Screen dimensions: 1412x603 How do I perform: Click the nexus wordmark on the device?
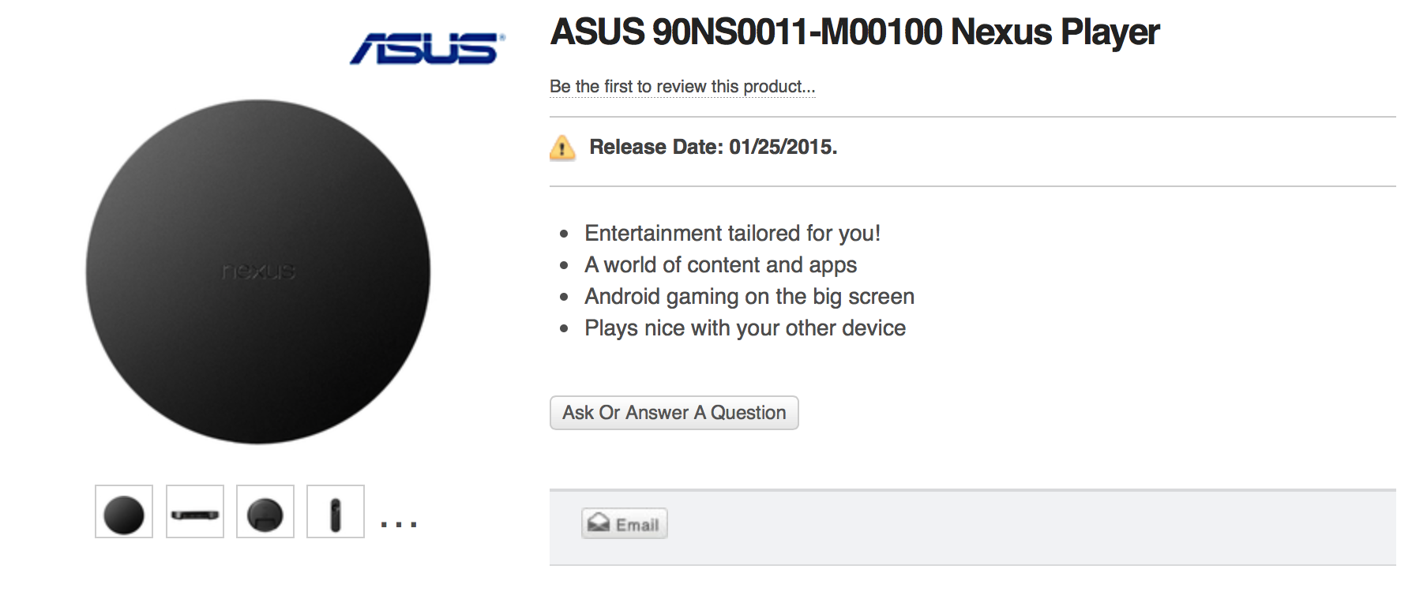[258, 271]
